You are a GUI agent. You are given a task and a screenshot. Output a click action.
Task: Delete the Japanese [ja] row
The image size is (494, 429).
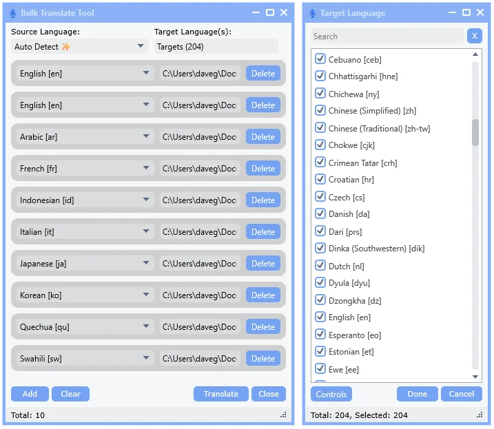[263, 264]
